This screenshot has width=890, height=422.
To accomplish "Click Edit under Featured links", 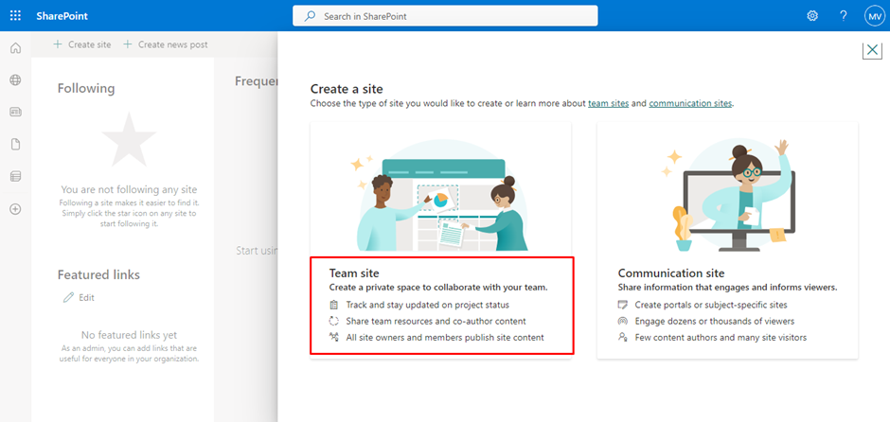I will click(86, 297).
